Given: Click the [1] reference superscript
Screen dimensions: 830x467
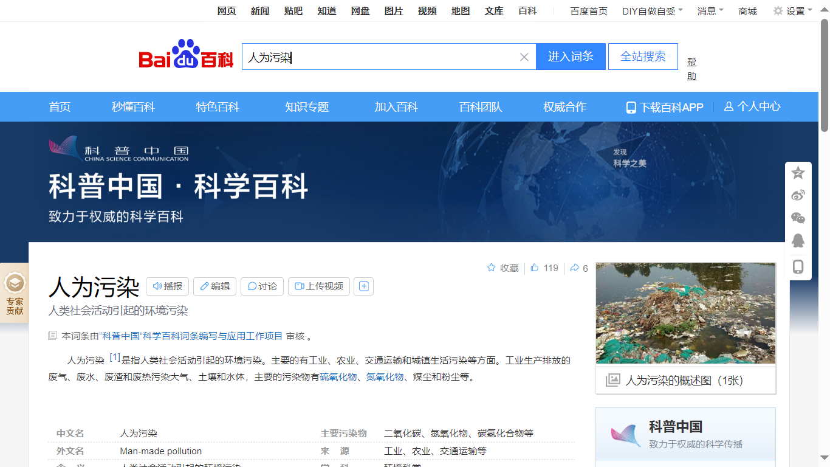Looking at the screenshot, I should (x=115, y=358).
